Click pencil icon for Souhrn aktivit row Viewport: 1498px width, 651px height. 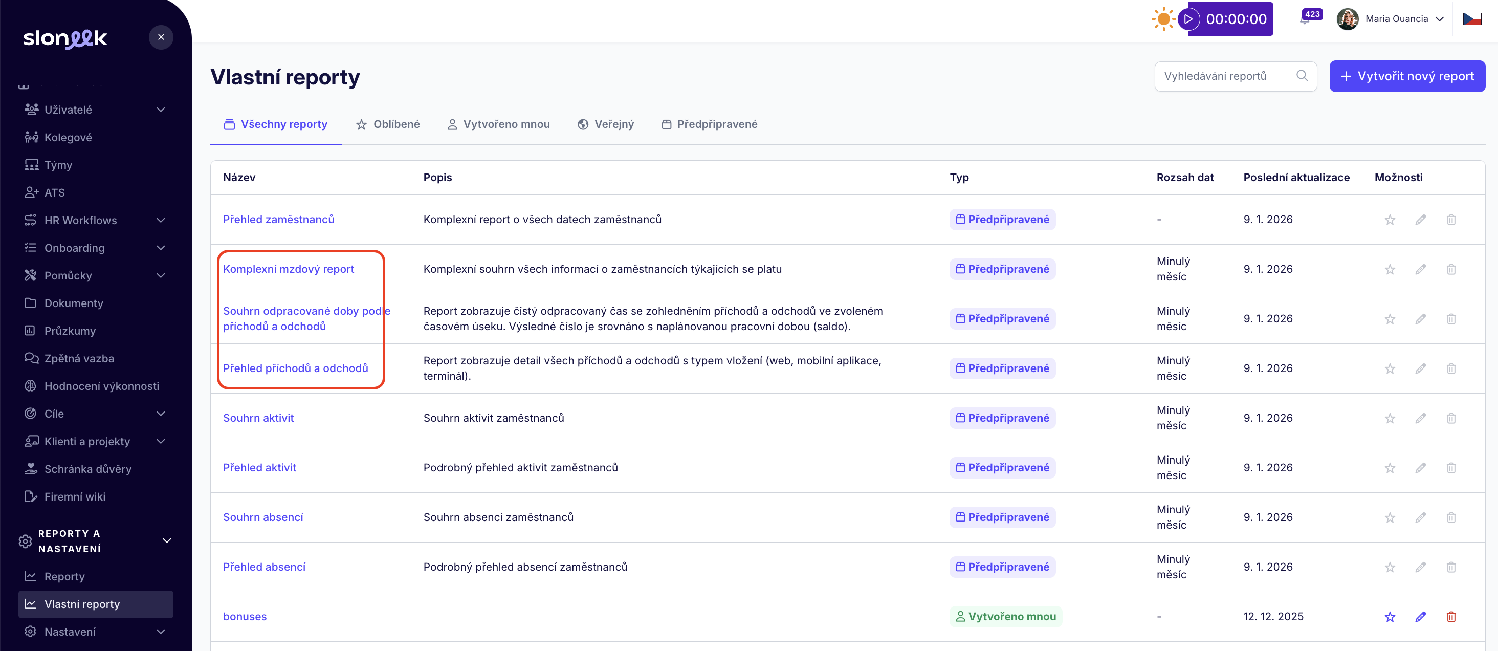(1420, 418)
